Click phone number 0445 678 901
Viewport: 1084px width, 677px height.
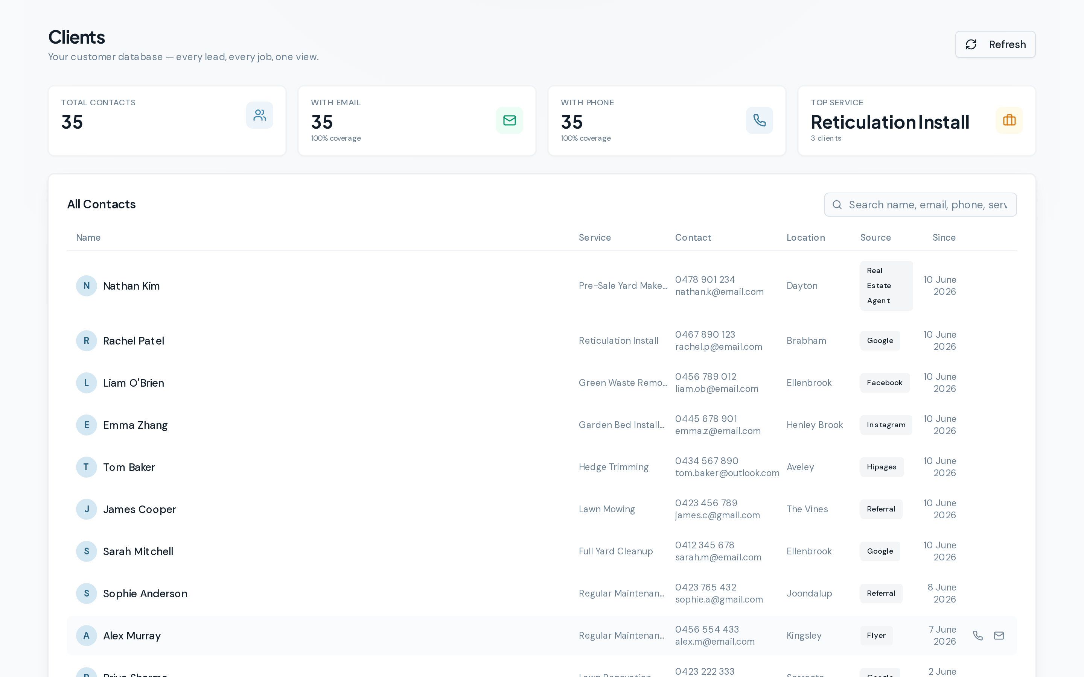[706, 419]
